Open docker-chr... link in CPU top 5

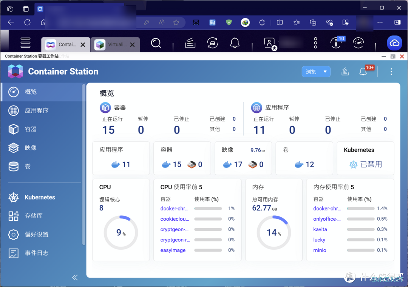tap(174, 209)
